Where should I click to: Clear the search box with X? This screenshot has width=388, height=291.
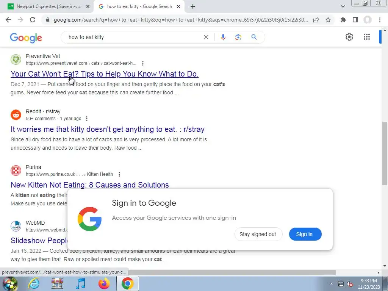pos(206,37)
